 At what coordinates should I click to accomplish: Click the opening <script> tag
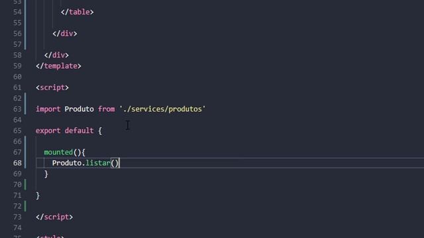tap(52, 88)
